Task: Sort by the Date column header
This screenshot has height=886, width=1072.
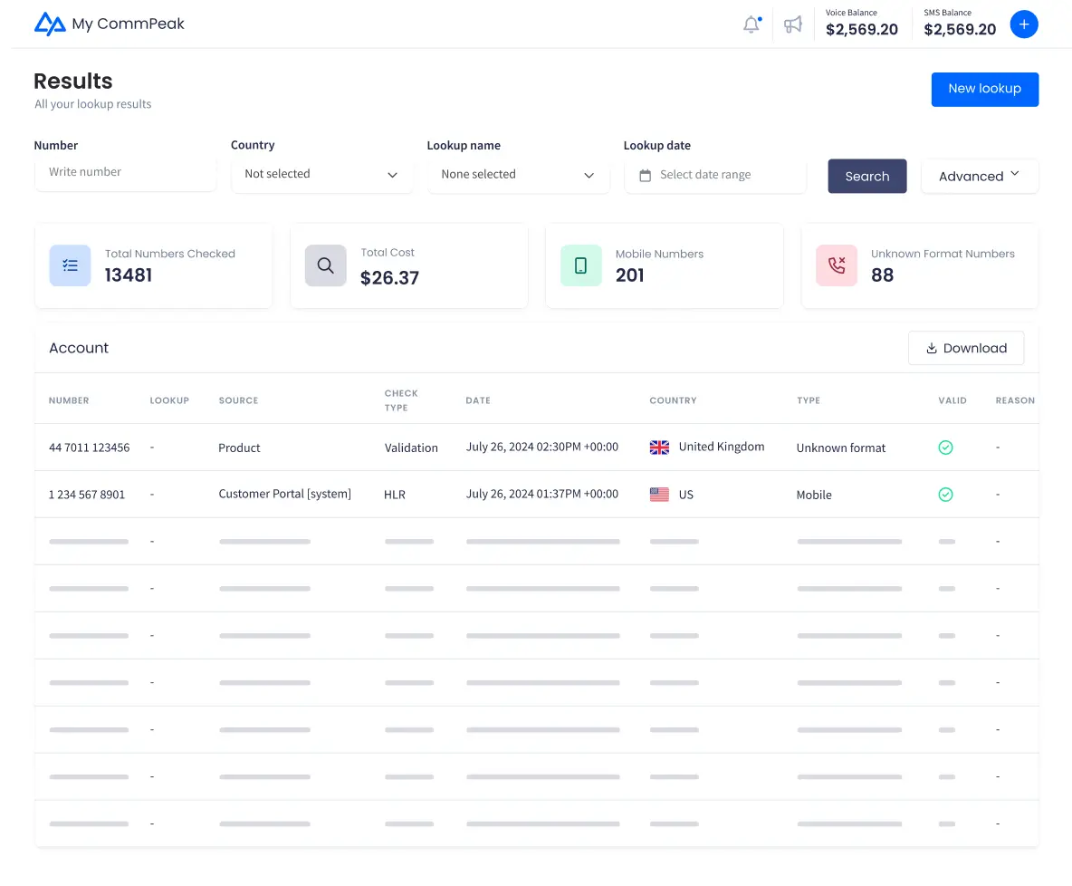Action: [478, 400]
